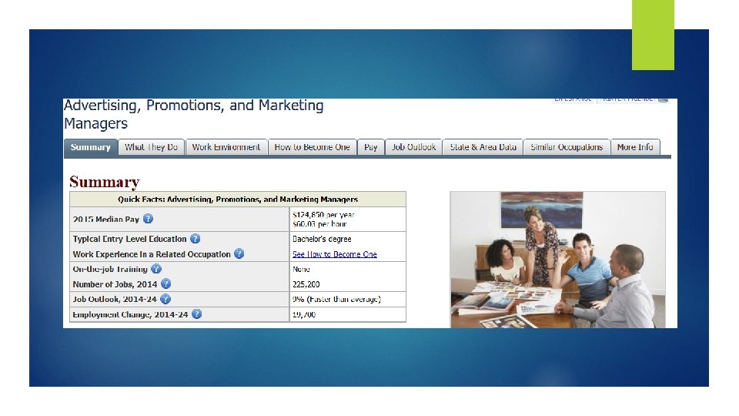
Task: Click the Typical Entry Level Education label
Action: click(129, 239)
